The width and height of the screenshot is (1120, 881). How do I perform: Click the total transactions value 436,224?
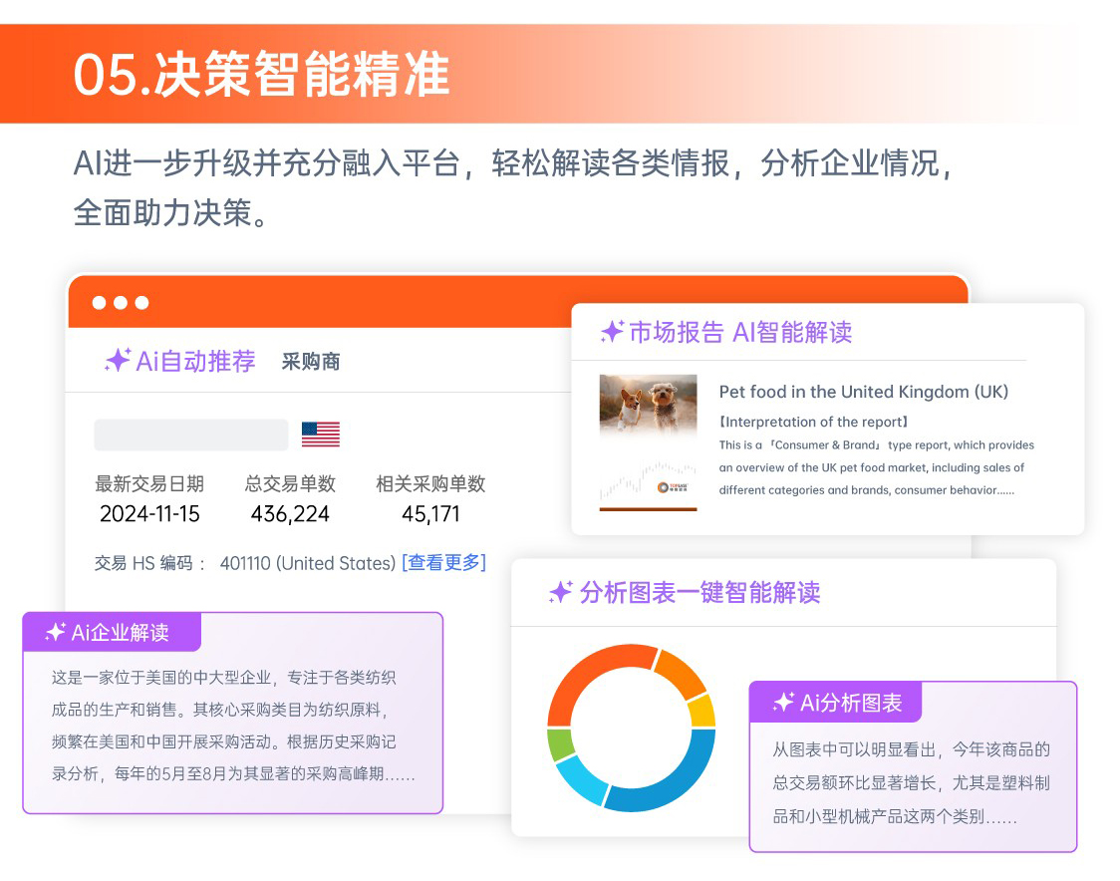290,514
